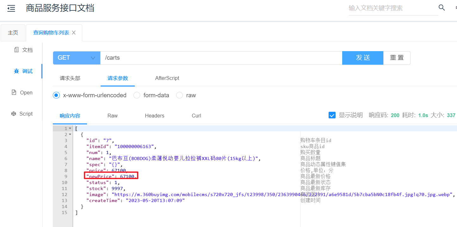Switch to the 查询购物车列表 tab

[x=51, y=33]
